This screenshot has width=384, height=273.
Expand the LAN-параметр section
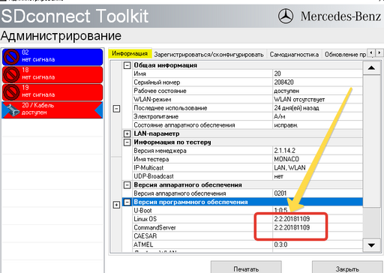127,133
